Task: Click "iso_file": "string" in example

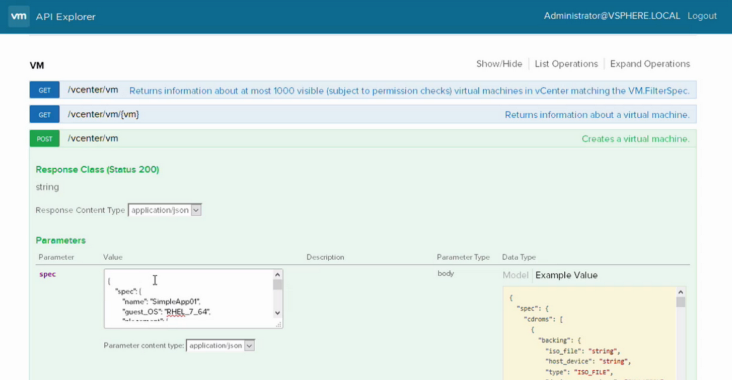Action: pyautogui.click(x=582, y=351)
